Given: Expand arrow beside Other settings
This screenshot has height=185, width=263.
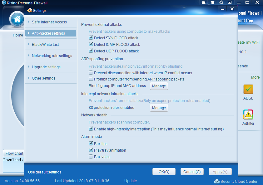Looking at the screenshot, I should point(29,78).
